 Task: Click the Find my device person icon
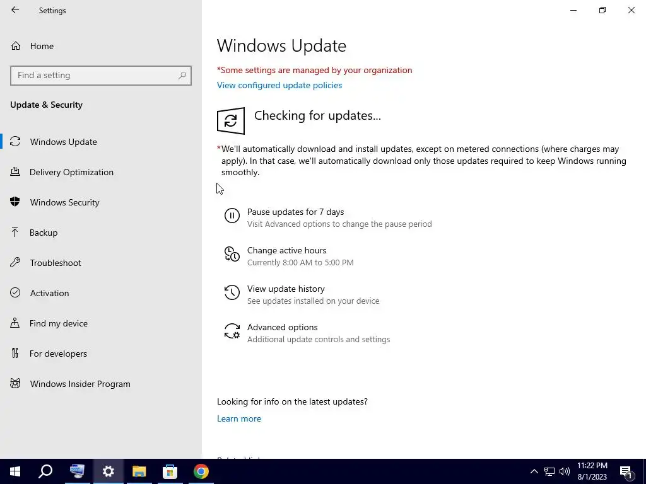point(15,323)
